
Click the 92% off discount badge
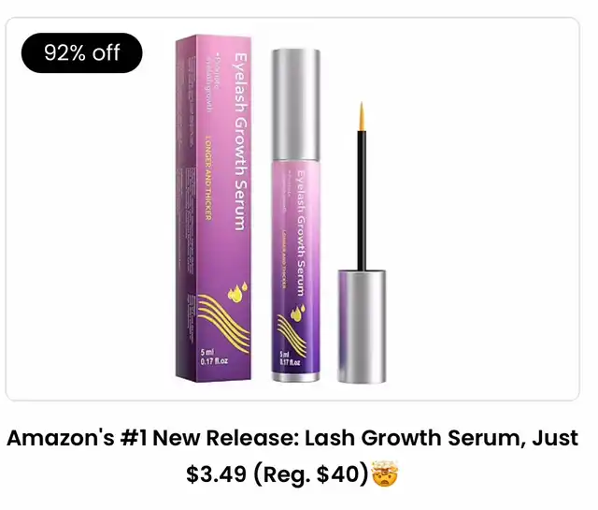coord(81,52)
